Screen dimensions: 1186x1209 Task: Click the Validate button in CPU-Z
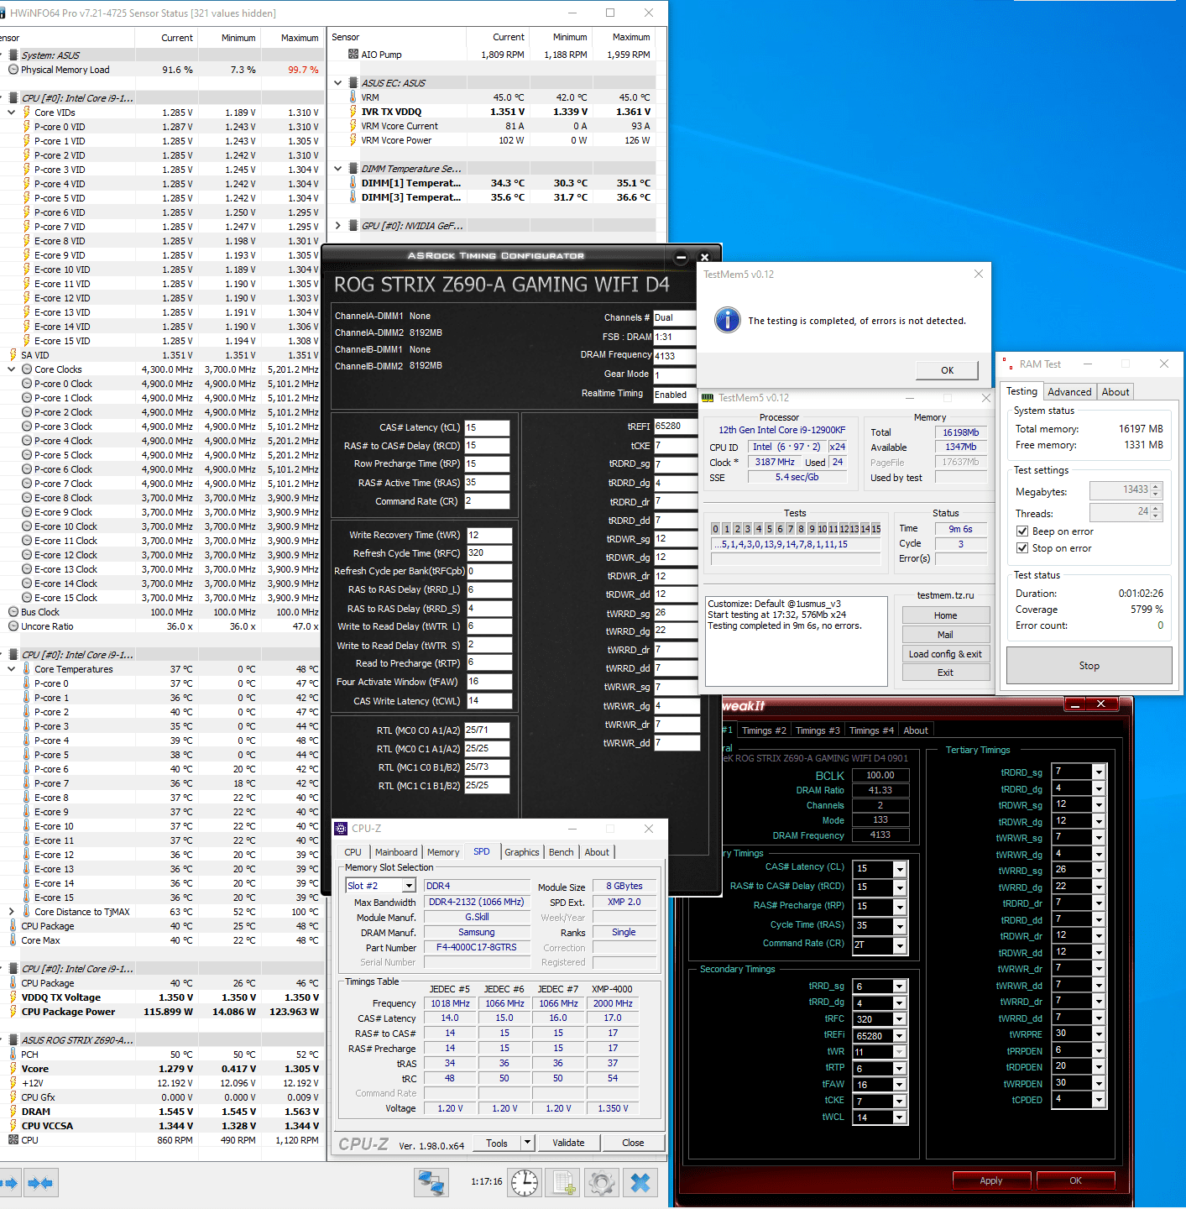point(568,1143)
